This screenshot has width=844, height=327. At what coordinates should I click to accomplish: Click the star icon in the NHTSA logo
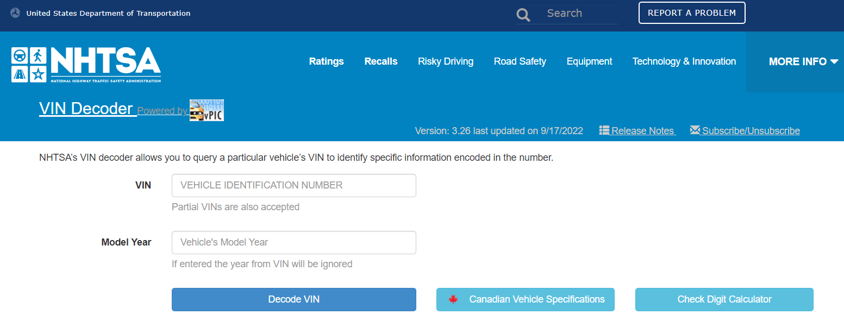38,73
